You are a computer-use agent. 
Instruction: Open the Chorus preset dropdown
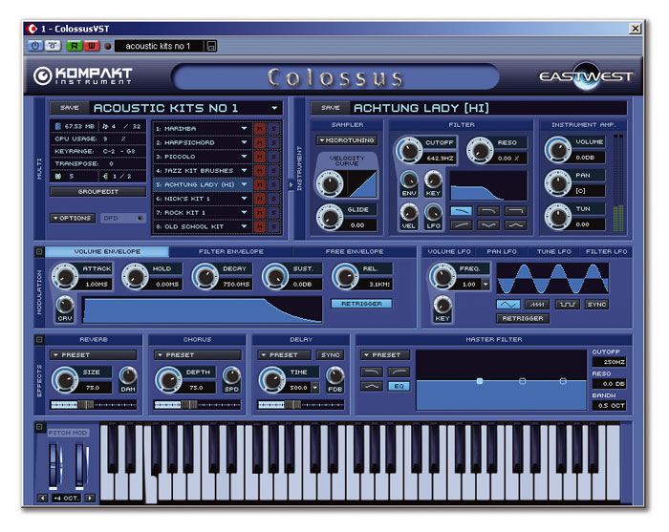click(198, 354)
